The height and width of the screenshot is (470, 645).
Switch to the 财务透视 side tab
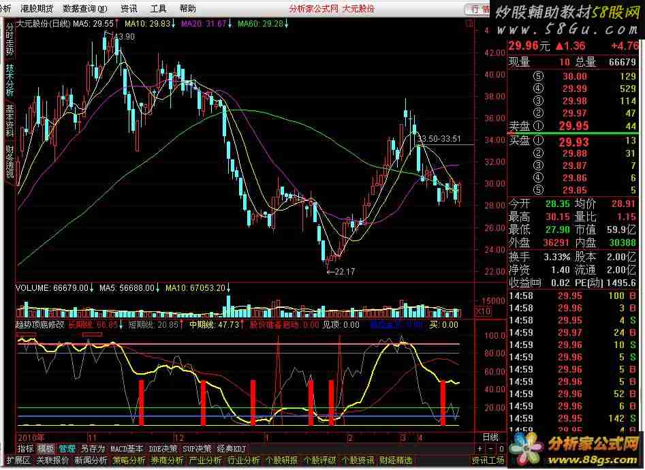pyautogui.click(x=10, y=161)
